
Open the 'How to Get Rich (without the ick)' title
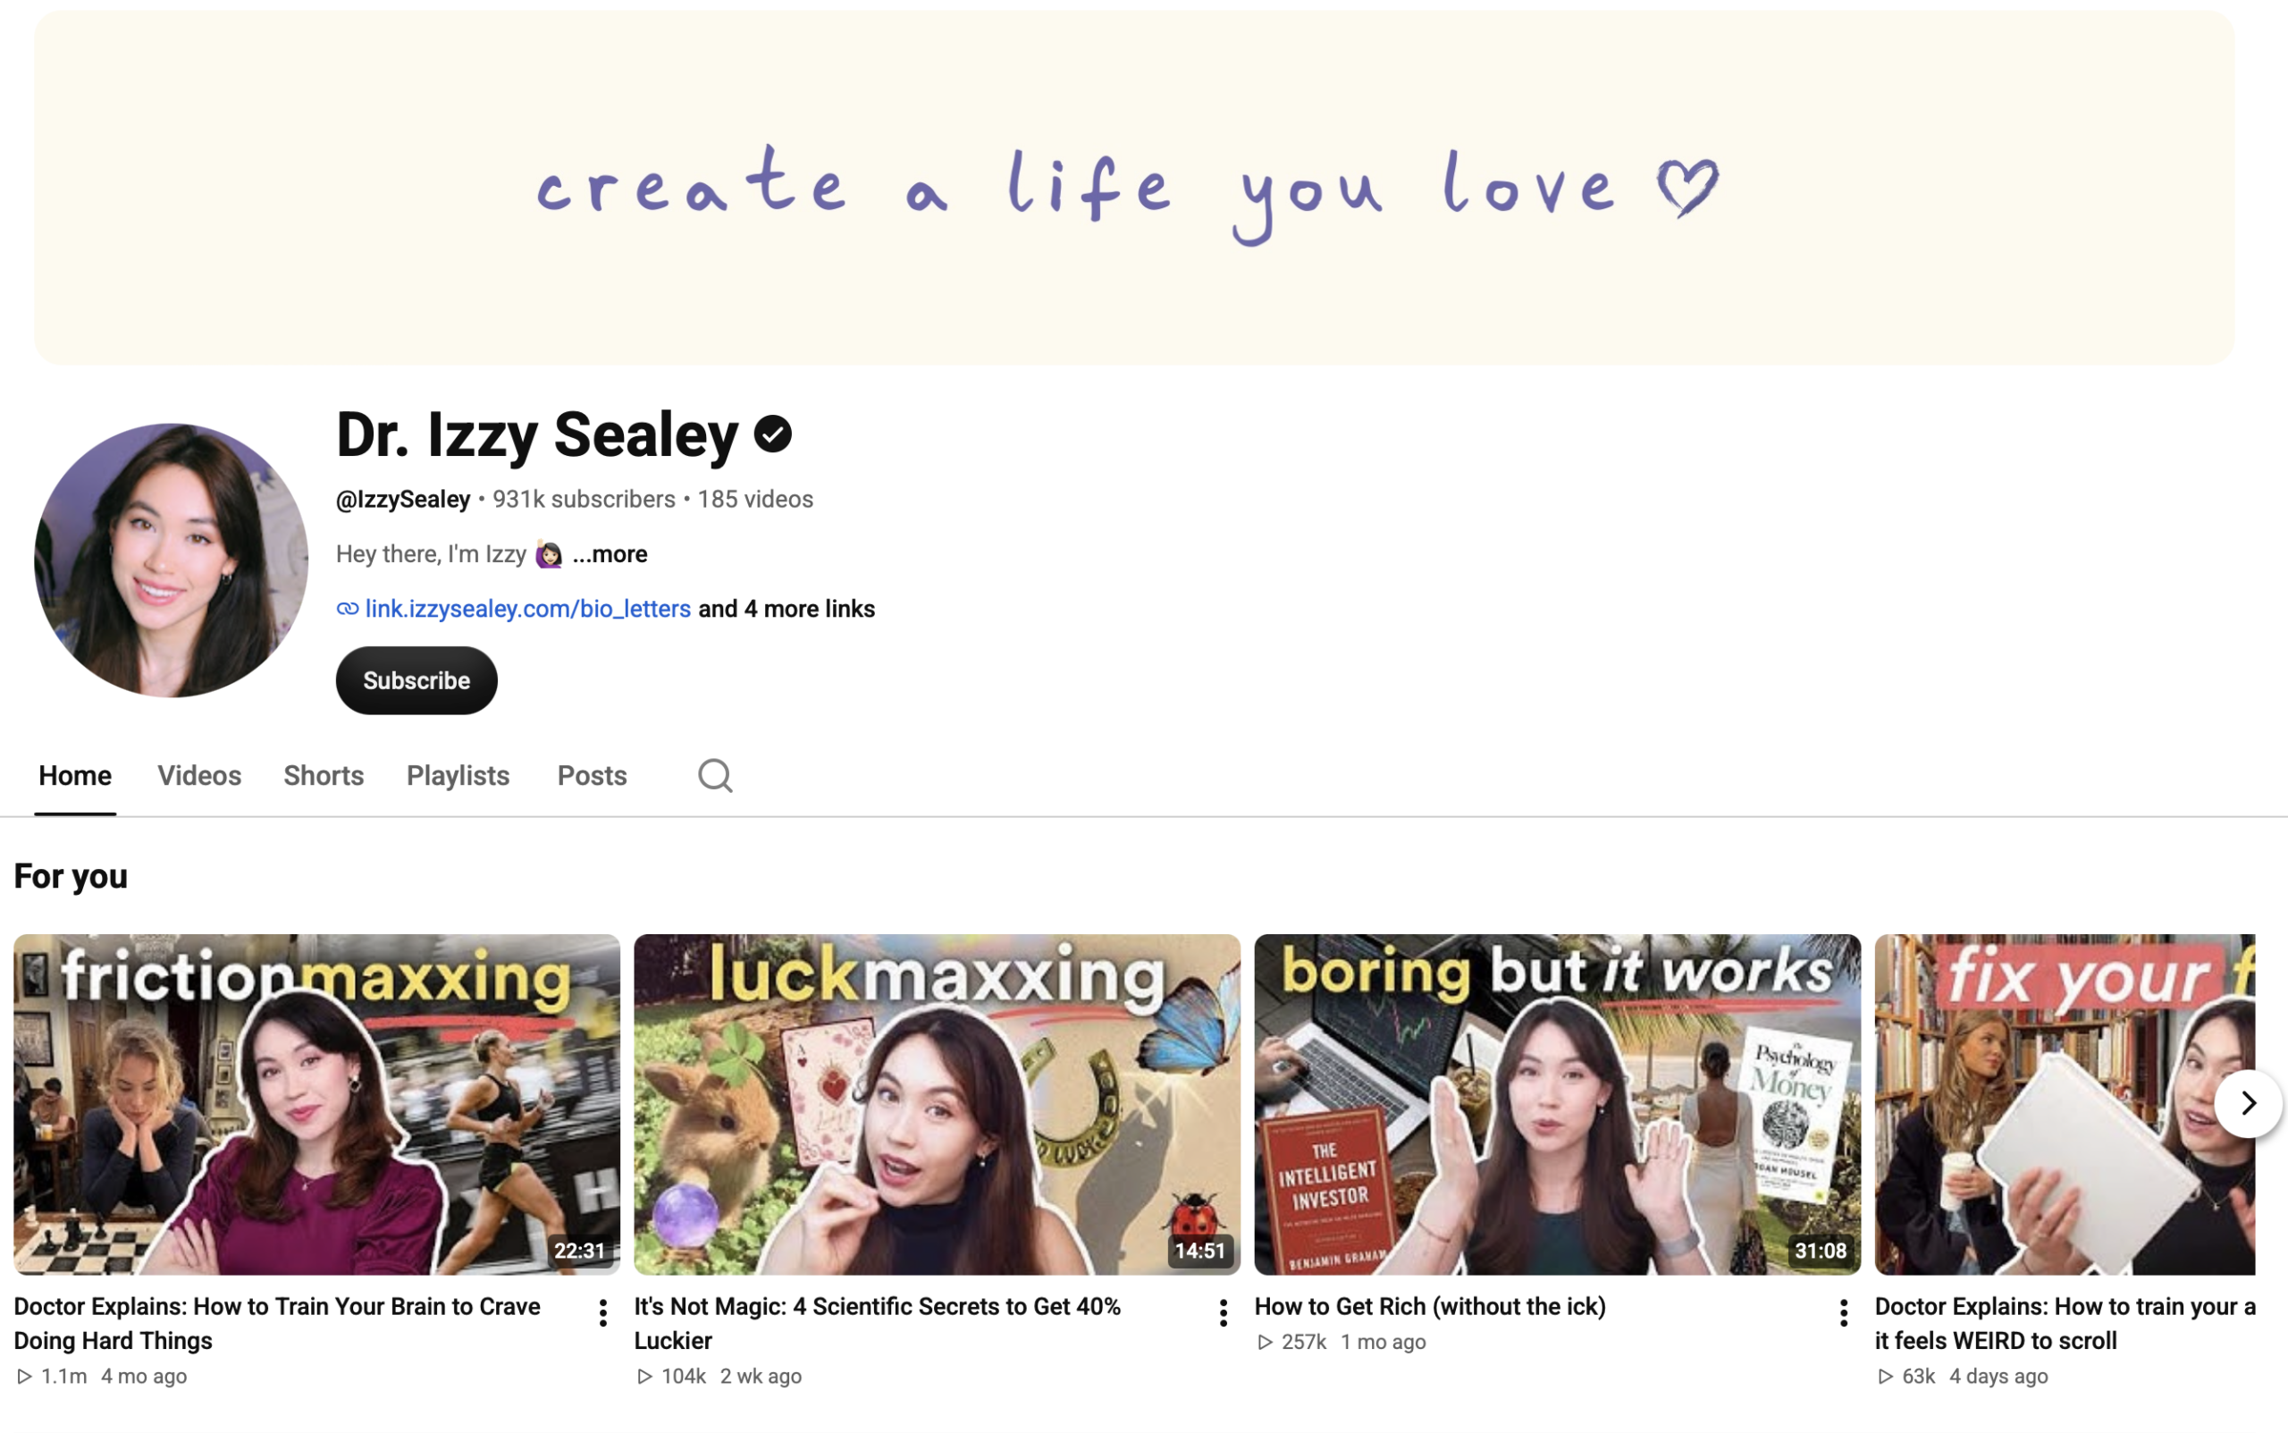click(1430, 1306)
